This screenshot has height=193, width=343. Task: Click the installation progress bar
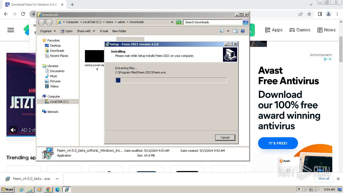171,80
